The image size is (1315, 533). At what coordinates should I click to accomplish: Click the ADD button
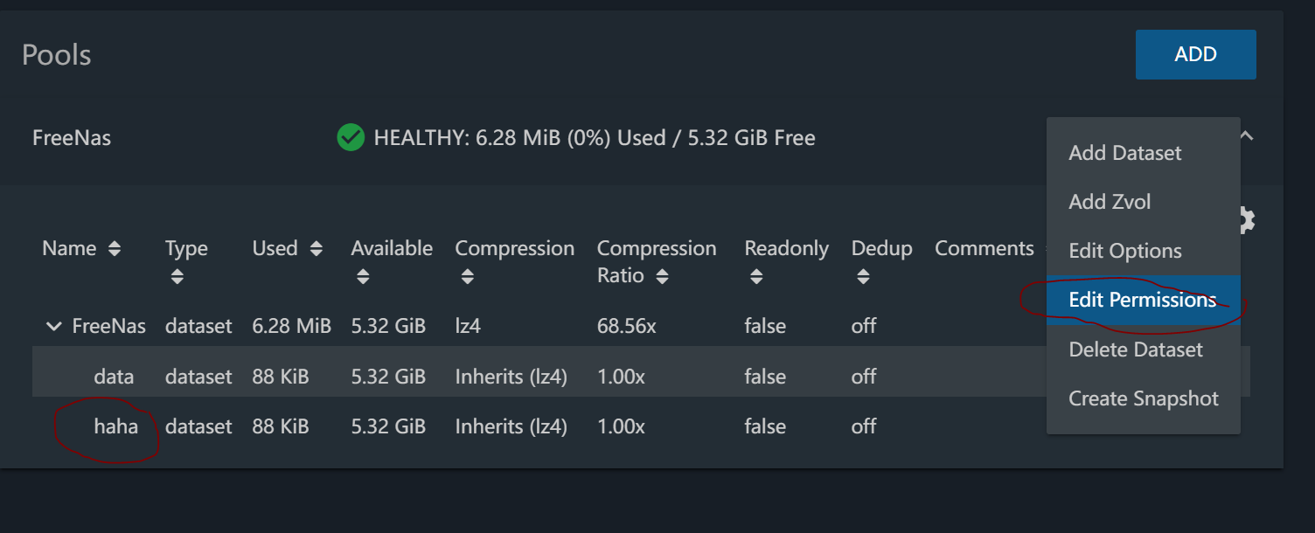(1195, 54)
